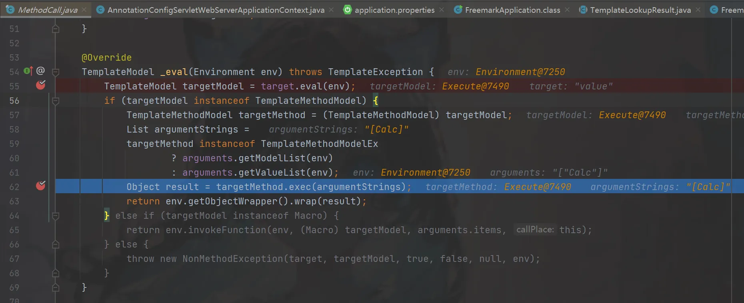The width and height of the screenshot is (744, 303).
Task: Collapse the else-if fold on line 64
Action: [56, 216]
